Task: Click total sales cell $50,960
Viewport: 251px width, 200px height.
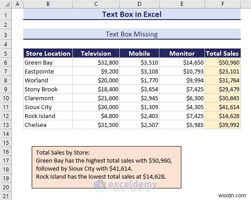Action: (223, 62)
